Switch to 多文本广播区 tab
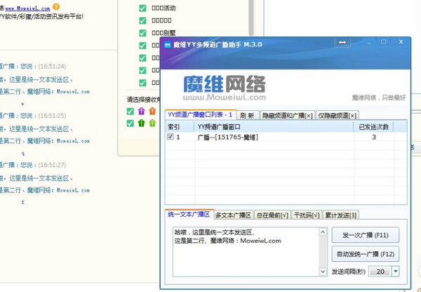The width and height of the screenshot is (421, 292). 238,215
